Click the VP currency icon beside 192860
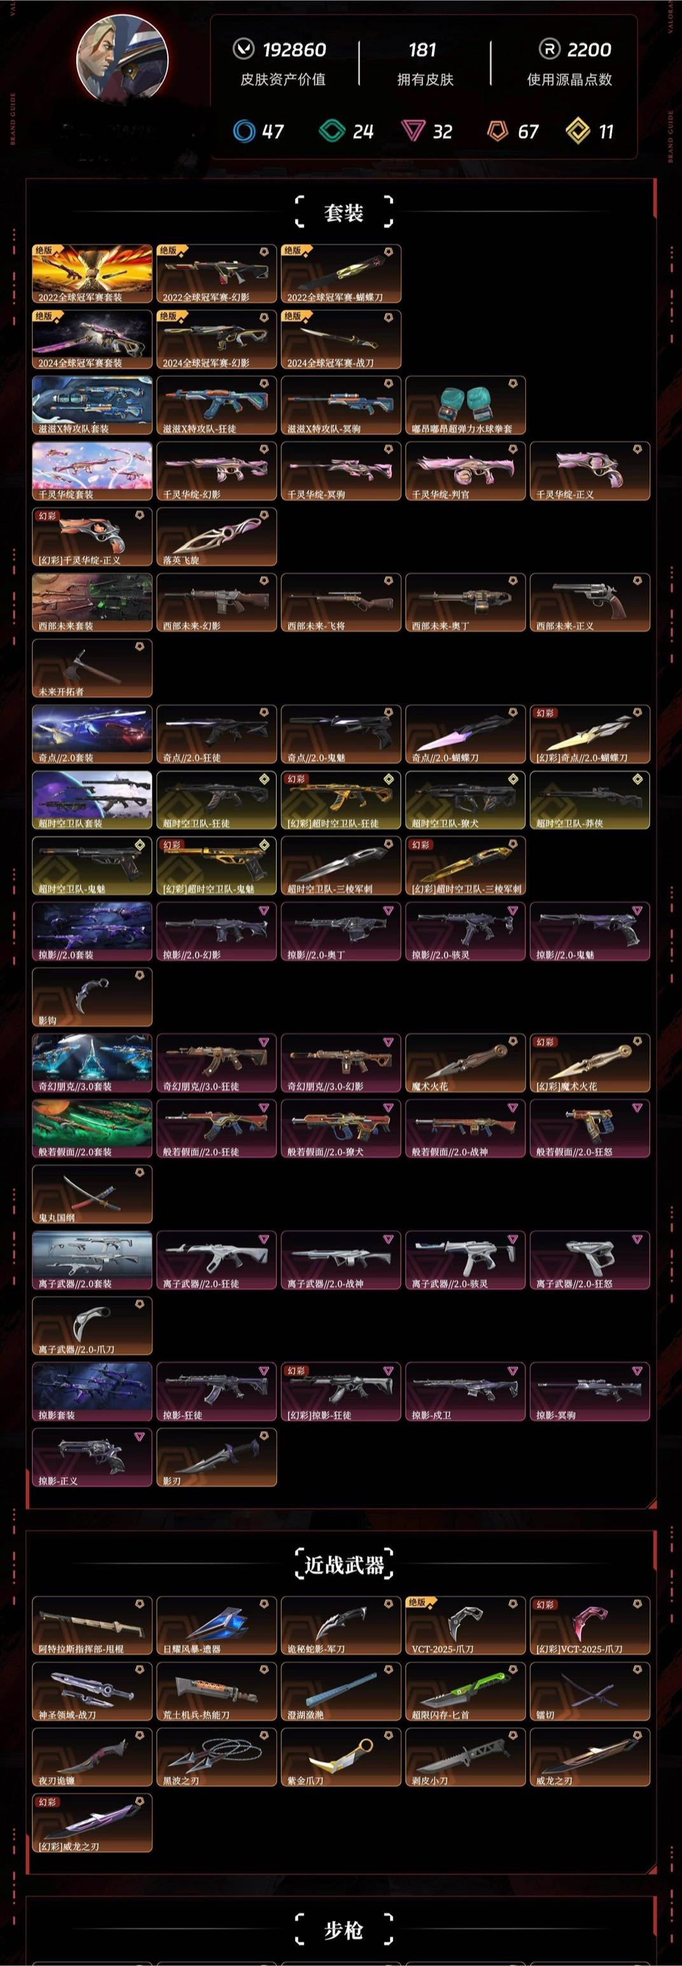The image size is (682, 1966). tap(243, 50)
